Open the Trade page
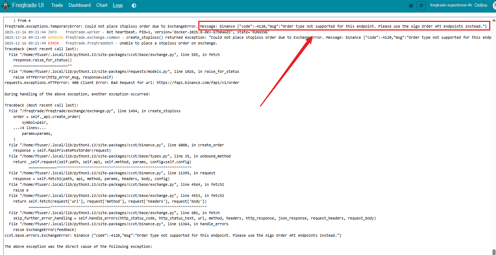 (x=57, y=5)
